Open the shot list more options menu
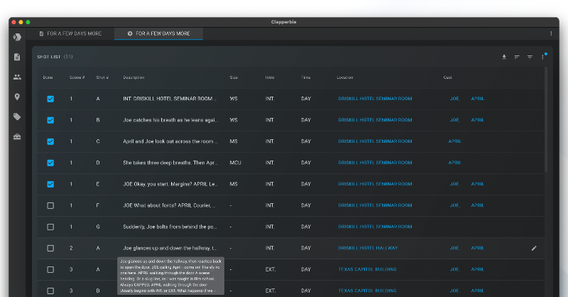 pyautogui.click(x=542, y=57)
